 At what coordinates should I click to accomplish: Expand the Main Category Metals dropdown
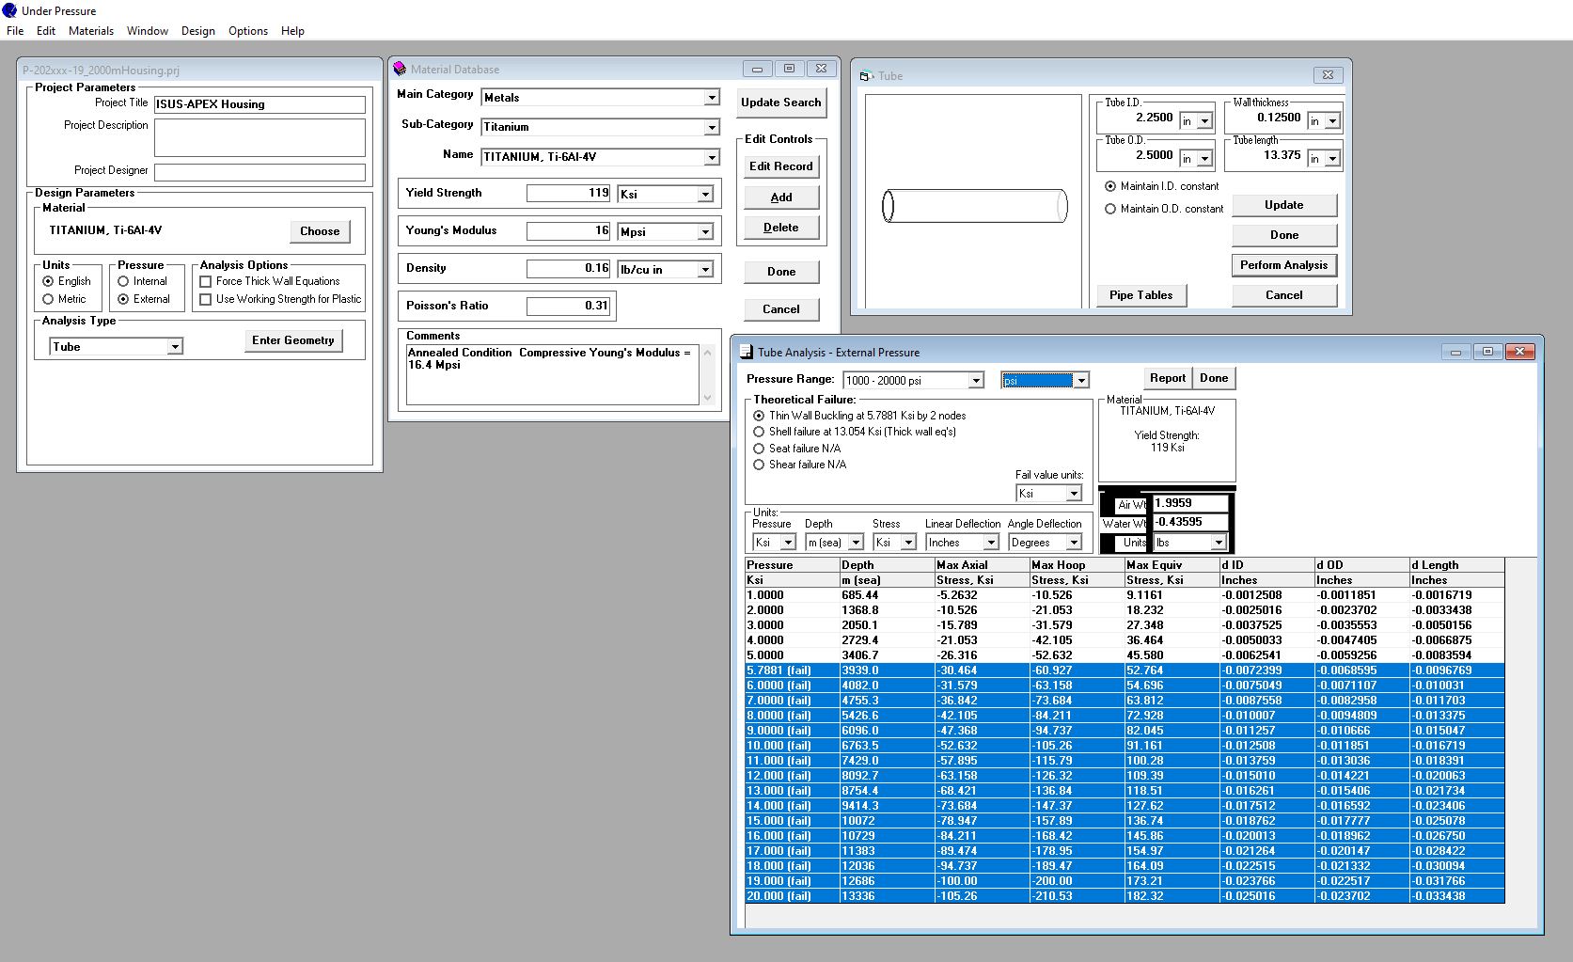coord(712,98)
